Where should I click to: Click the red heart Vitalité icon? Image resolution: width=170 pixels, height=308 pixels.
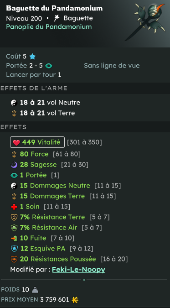[16, 142]
